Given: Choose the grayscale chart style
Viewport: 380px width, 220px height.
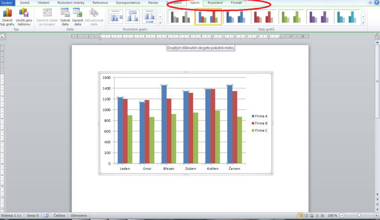Looking at the screenshot, I should tap(180, 17).
